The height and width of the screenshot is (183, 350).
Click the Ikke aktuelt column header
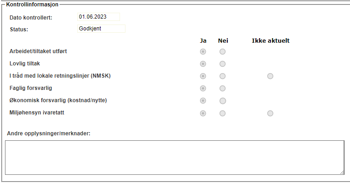270,40
